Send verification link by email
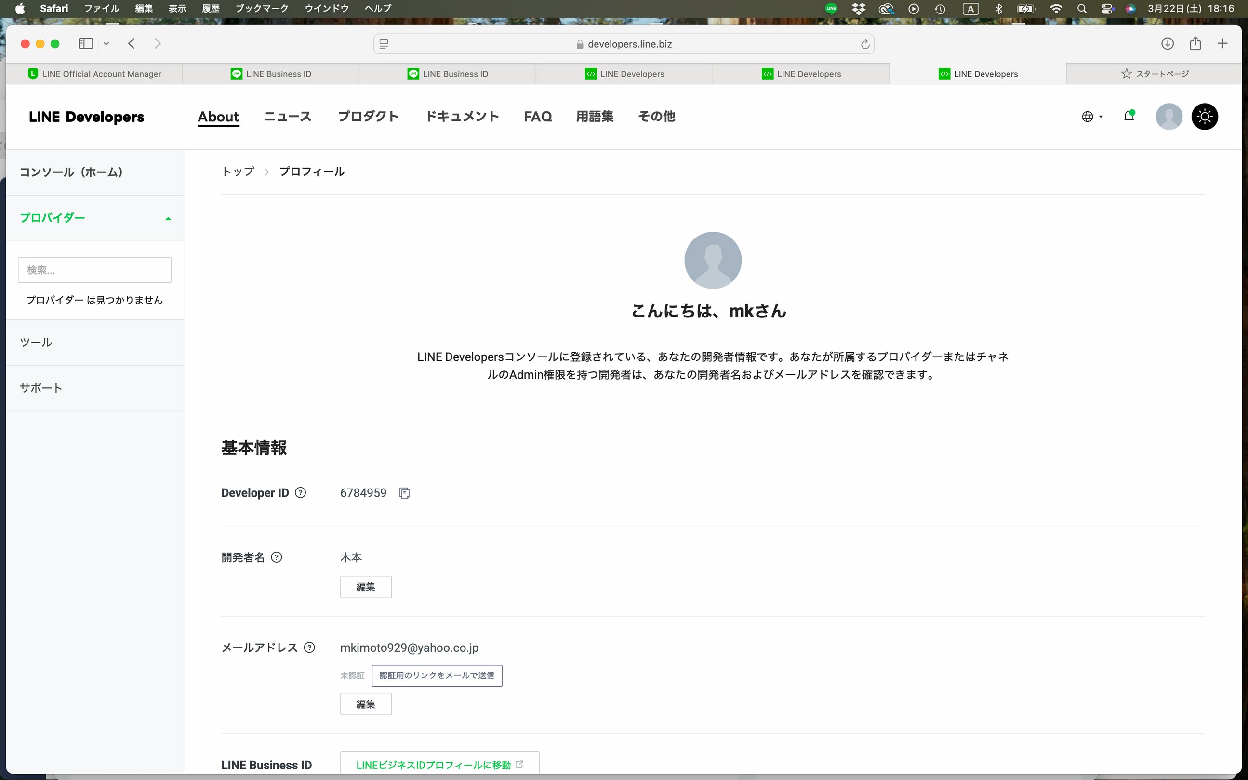Viewport: 1248px width, 780px height. [x=437, y=675]
